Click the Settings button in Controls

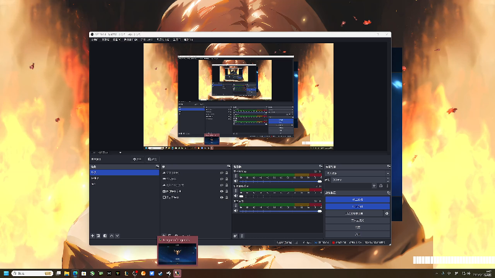click(358, 227)
